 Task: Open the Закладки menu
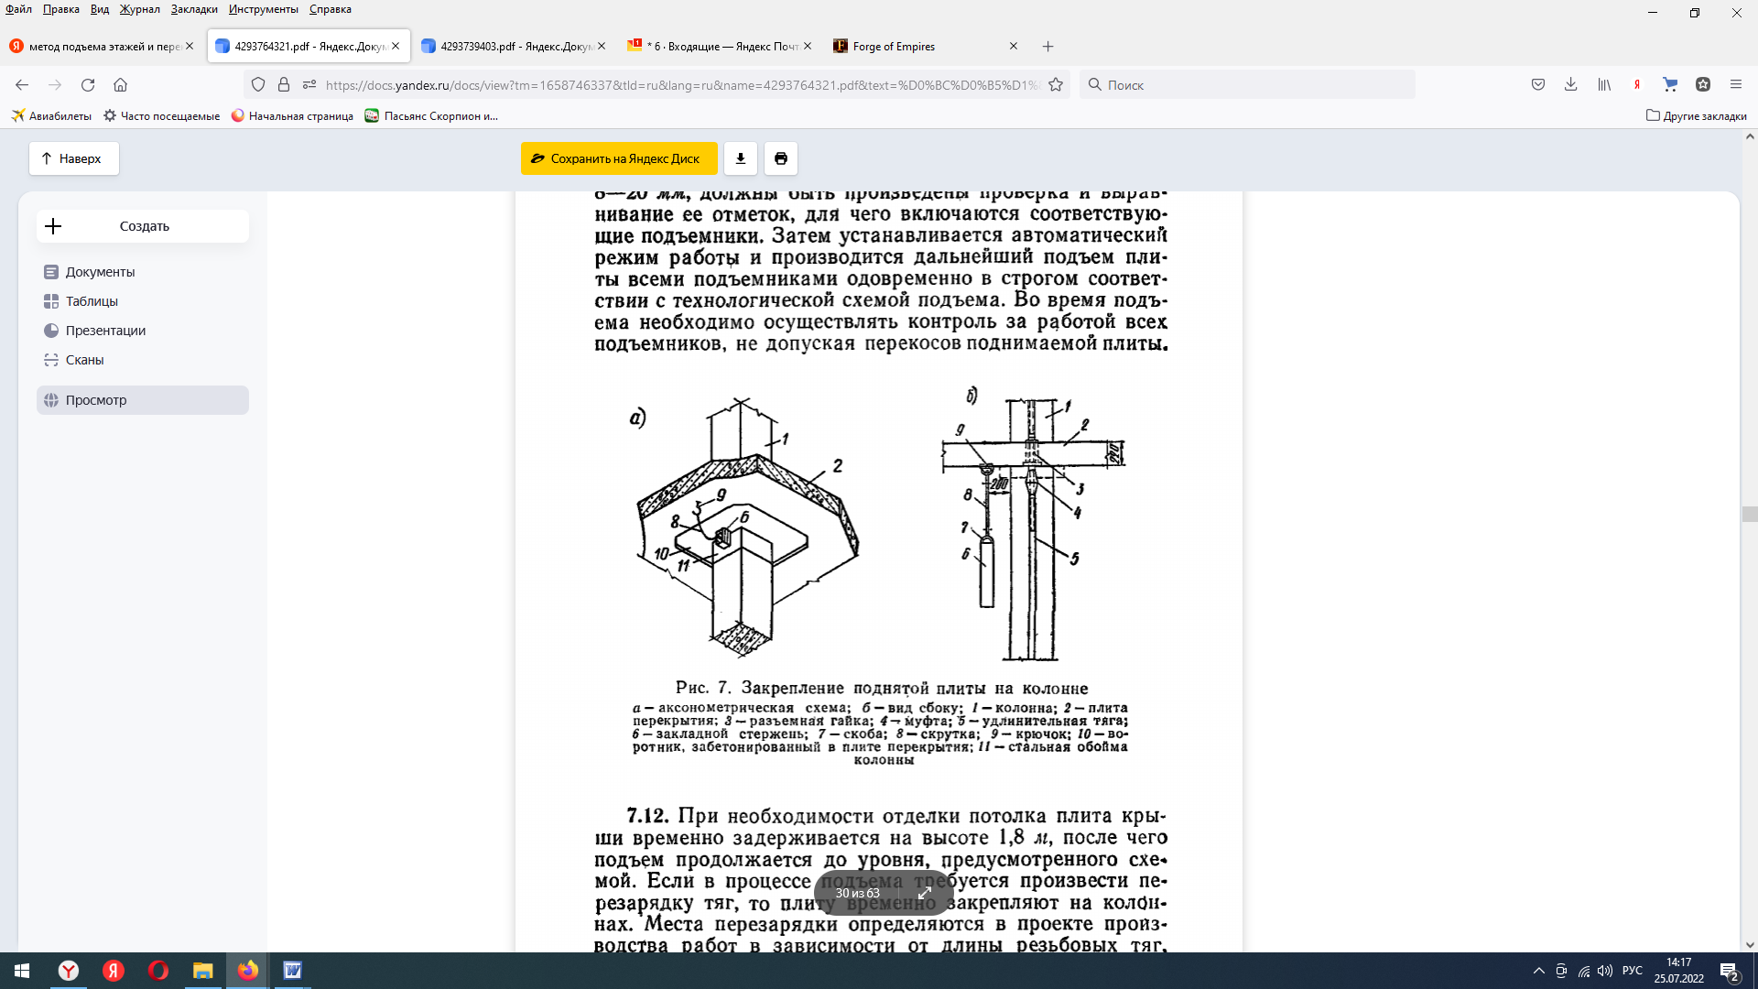[194, 9]
